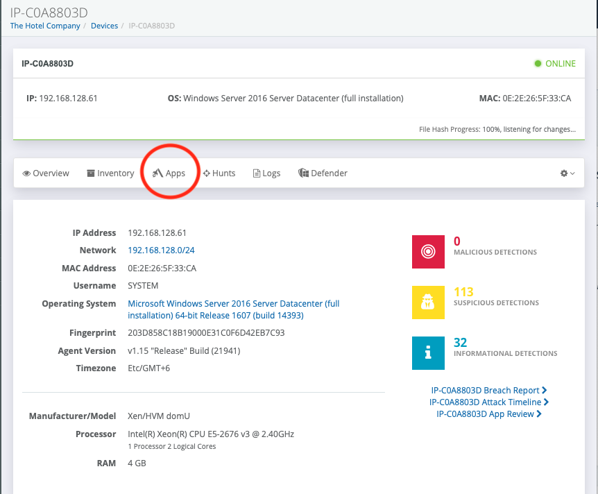Click the Defender Windows shield icon

303,173
